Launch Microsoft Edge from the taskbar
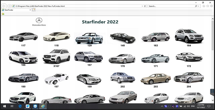This screenshot has width=215, height=110. 20,106
